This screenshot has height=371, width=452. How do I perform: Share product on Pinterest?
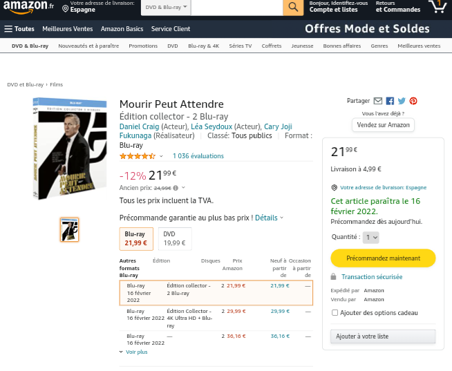click(413, 101)
